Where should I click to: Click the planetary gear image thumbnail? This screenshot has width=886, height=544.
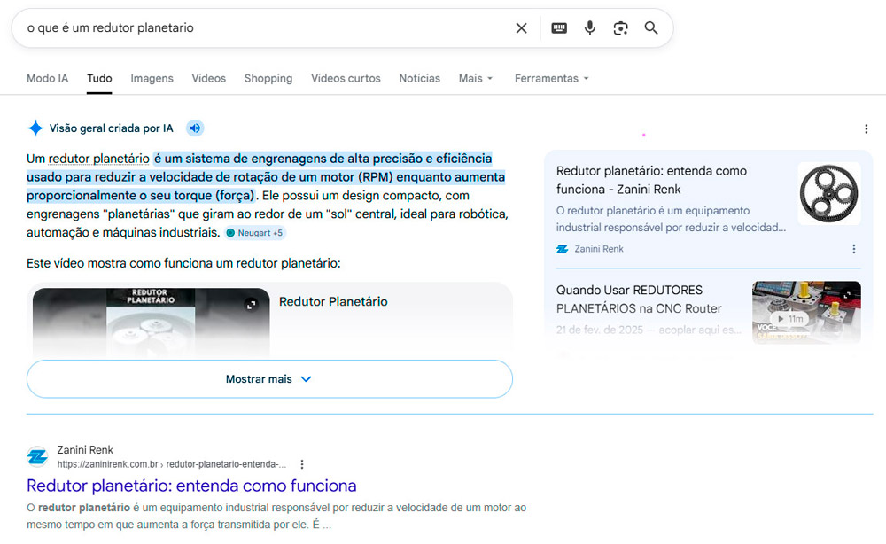click(x=829, y=194)
